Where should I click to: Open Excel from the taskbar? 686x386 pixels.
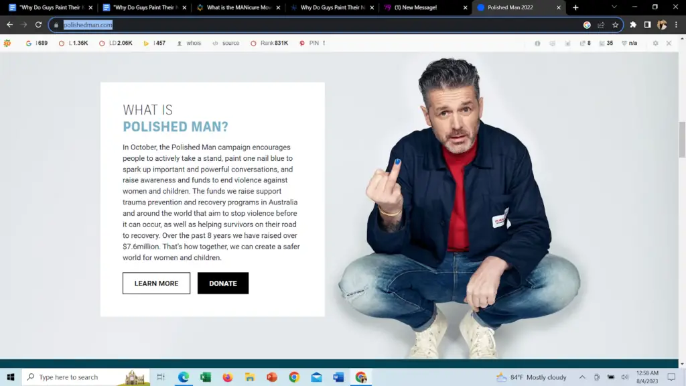[206, 377]
